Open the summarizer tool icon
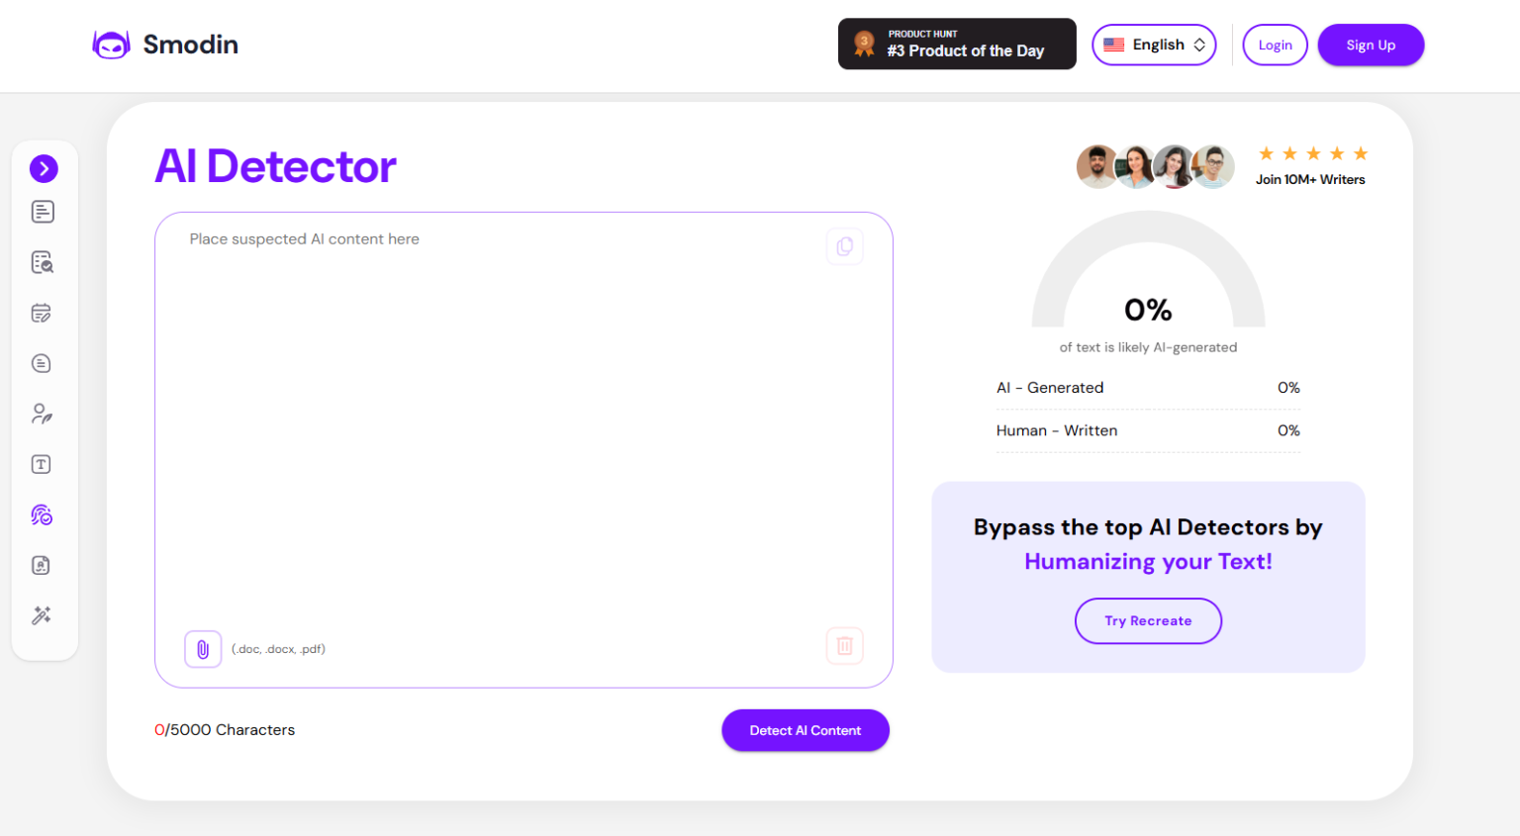The width and height of the screenshot is (1520, 836). [x=42, y=362]
